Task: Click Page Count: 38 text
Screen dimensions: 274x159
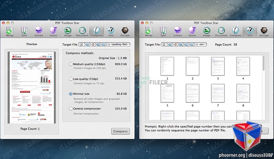Action: [226, 44]
